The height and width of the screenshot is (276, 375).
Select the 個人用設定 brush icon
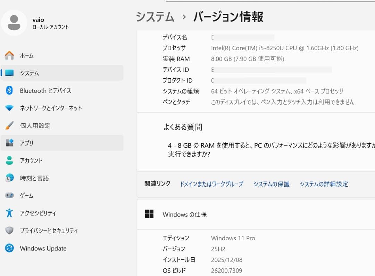click(x=8, y=126)
